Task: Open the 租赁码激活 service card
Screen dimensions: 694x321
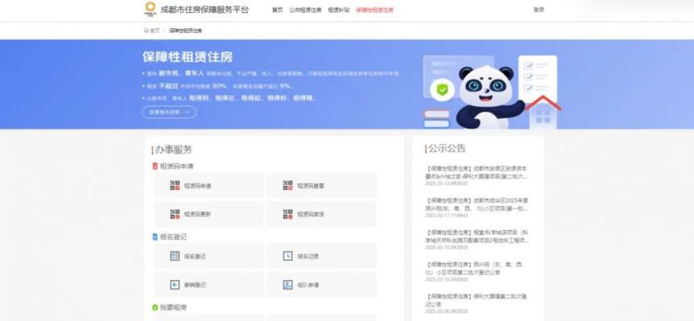Action: [x=322, y=214]
